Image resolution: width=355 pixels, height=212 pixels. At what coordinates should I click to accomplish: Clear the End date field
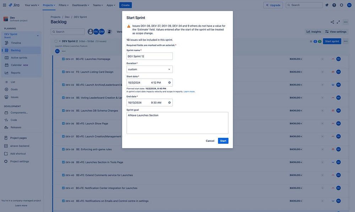169,102
